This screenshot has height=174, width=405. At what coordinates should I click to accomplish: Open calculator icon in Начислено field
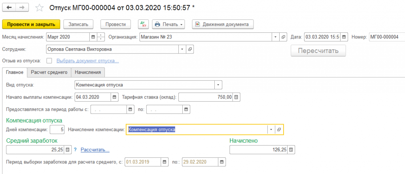pos(291,149)
